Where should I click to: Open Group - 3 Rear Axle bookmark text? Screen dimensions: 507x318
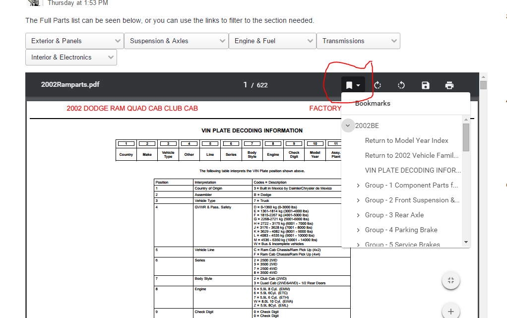(394, 215)
